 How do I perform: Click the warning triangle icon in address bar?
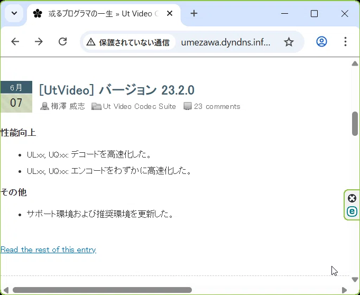click(x=91, y=42)
